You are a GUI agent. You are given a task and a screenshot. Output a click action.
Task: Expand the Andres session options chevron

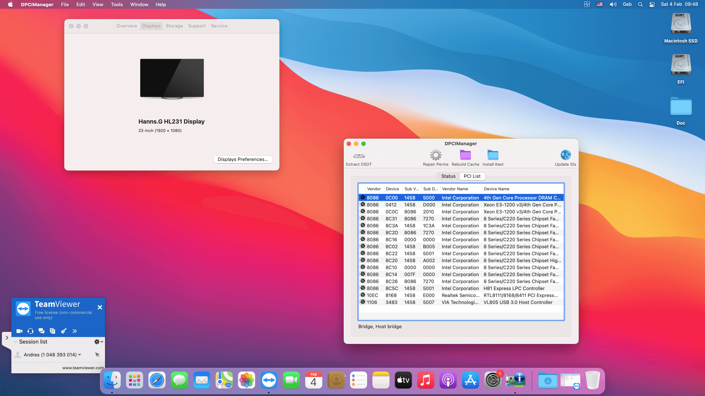[x=79, y=355]
